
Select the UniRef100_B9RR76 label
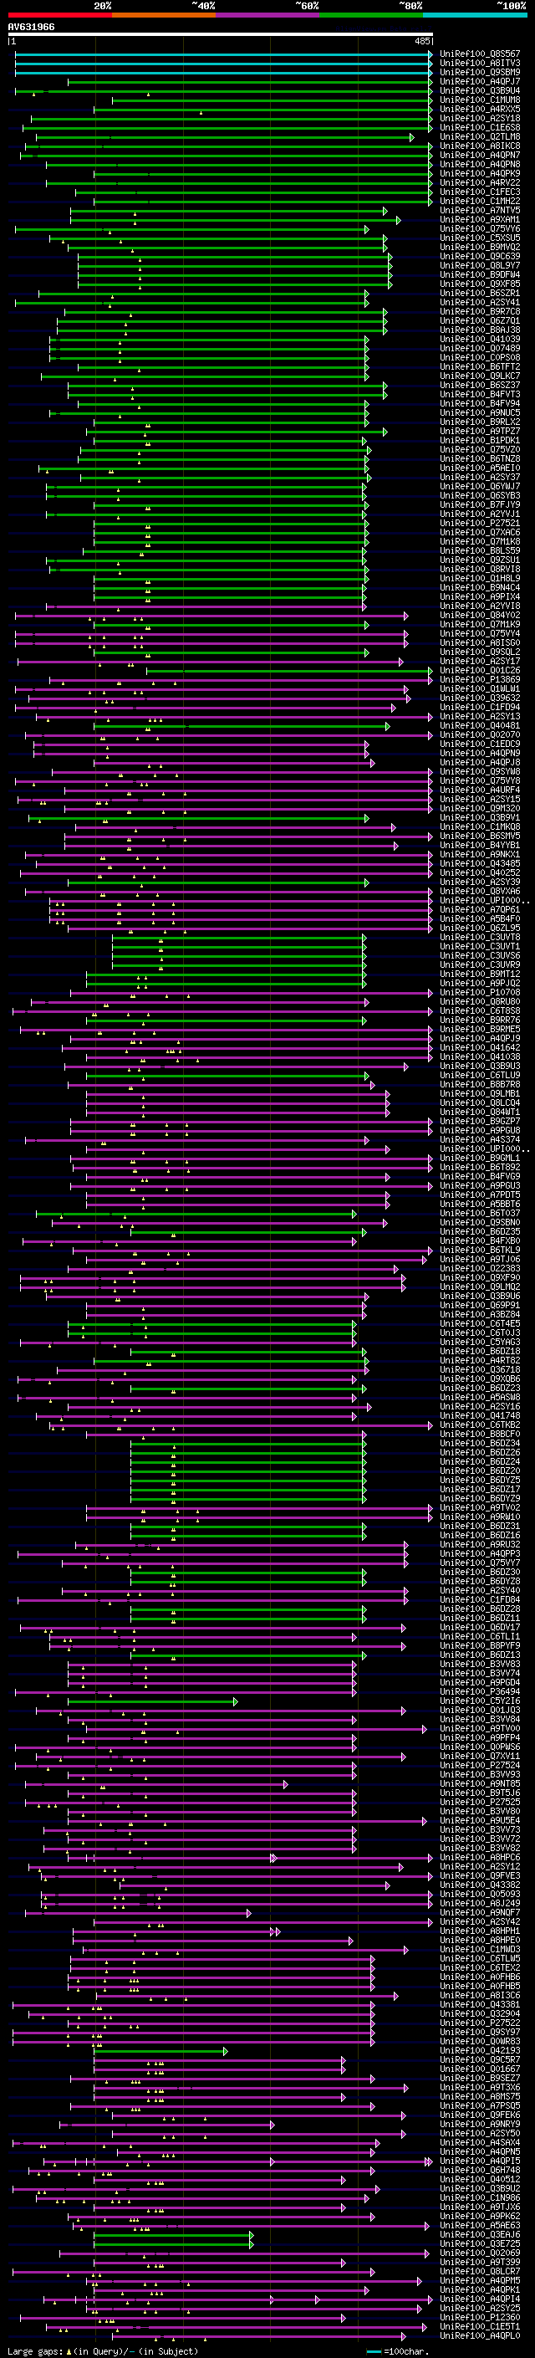(x=480, y=1020)
